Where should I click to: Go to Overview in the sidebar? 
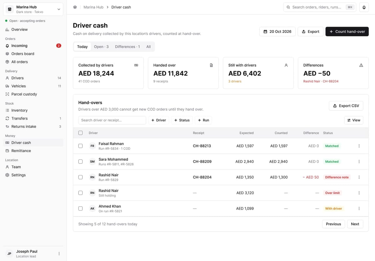pyautogui.click(x=33, y=29)
